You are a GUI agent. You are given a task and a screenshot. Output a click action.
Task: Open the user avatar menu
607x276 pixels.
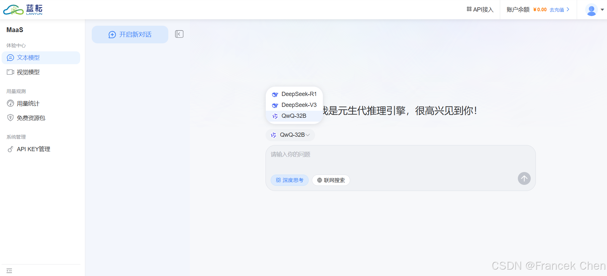[x=591, y=10]
